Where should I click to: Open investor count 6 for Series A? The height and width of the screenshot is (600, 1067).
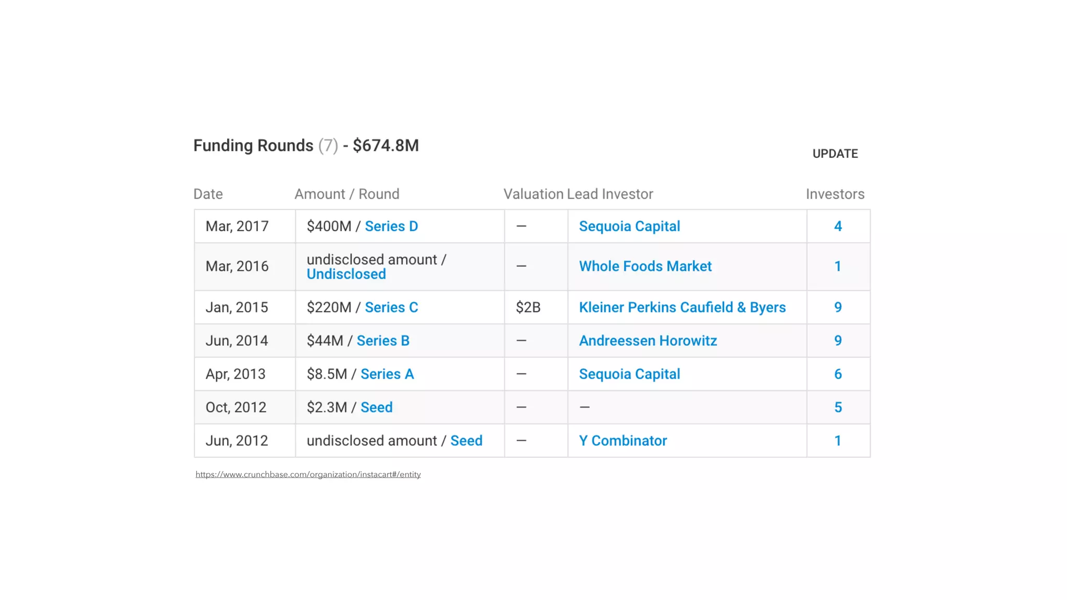[837, 374]
